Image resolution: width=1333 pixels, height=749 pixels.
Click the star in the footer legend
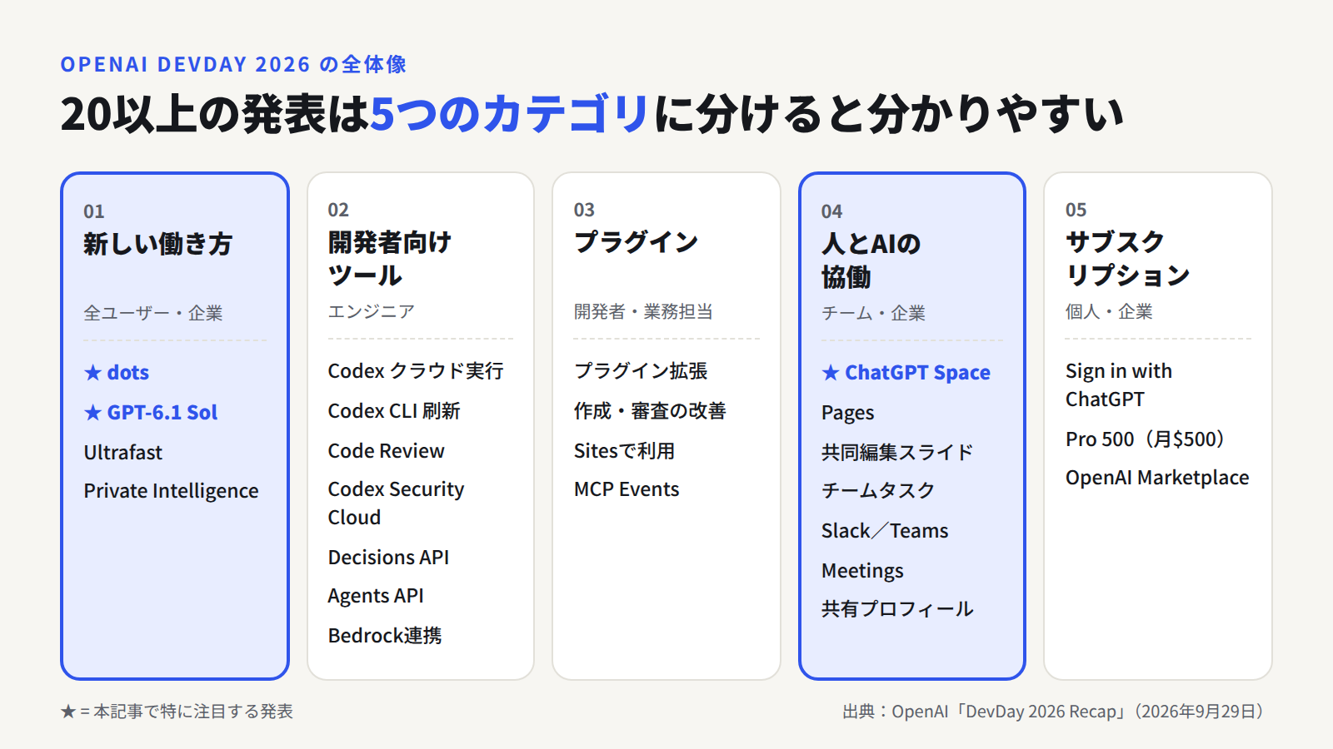click(x=68, y=712)
